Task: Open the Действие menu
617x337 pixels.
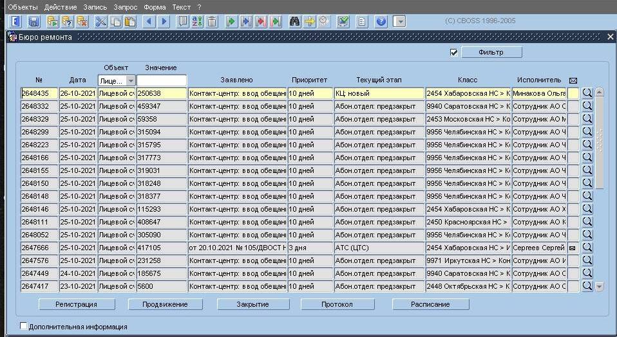Action: click(61, 7)
